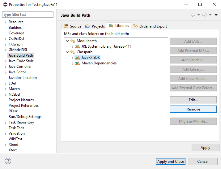The width and height of the screenshot is (221, 169).
Task: Expand the Maven category arrow
Action: click(5, 89)
